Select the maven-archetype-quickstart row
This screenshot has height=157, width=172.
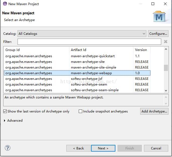click(x=77, y=56)
